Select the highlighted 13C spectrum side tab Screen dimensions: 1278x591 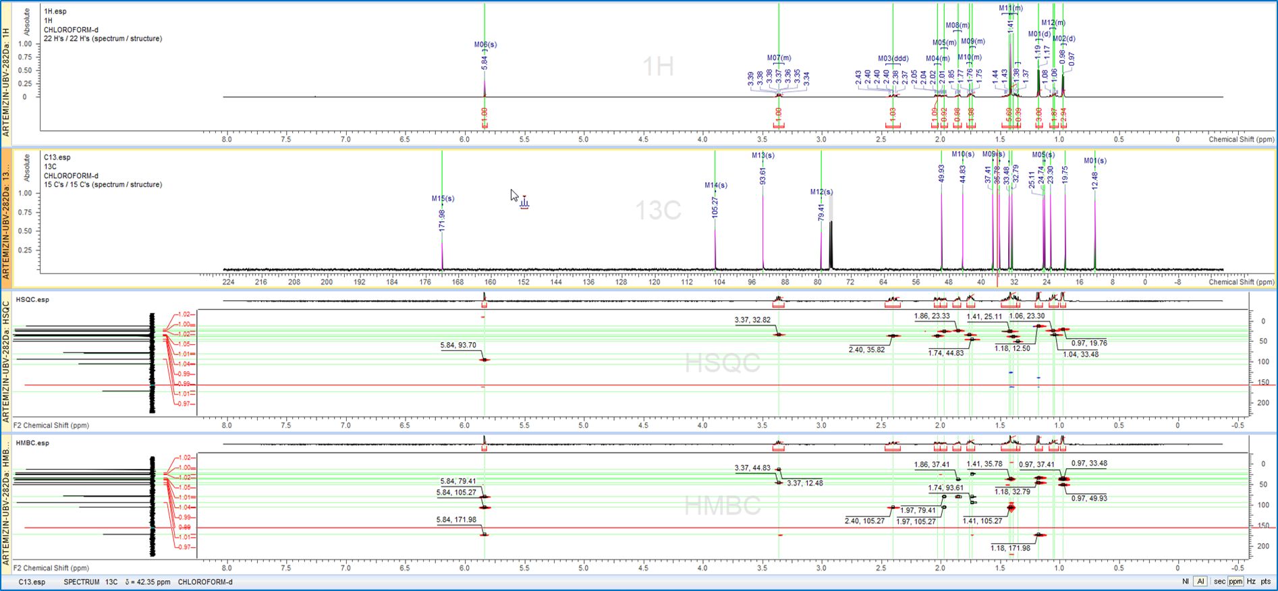[6, 217]
